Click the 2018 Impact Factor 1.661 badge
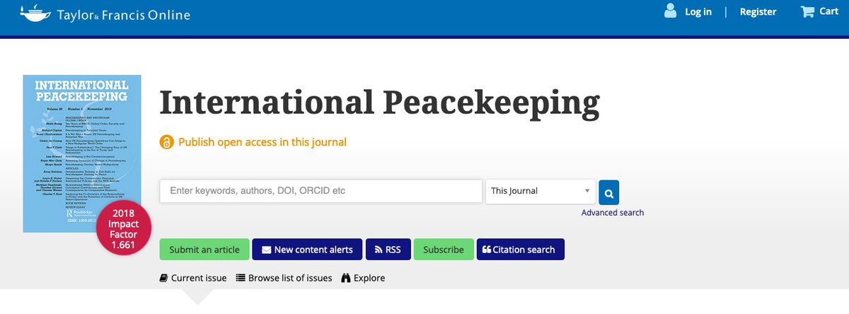Image resolution: width=849 pixels, height=314 pixels. (123, 227)
